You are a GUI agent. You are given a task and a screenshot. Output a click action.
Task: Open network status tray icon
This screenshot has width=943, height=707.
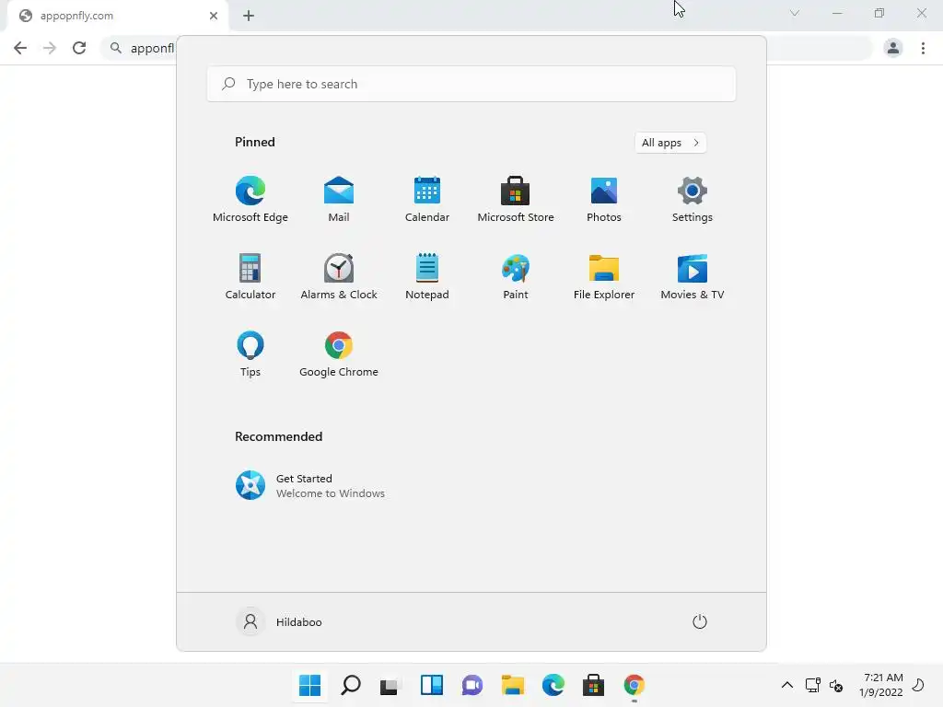tap(812, 685)
